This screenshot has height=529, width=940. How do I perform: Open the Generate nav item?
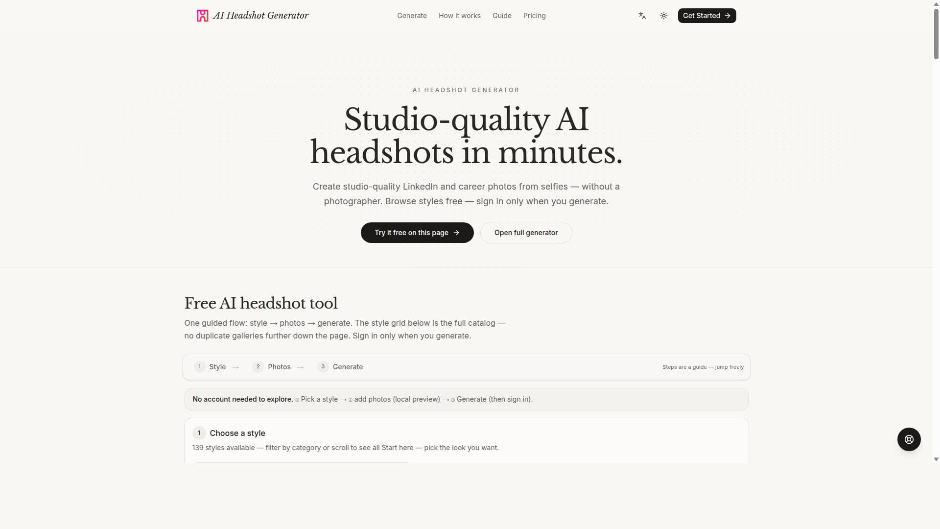(x=412, y=16)
